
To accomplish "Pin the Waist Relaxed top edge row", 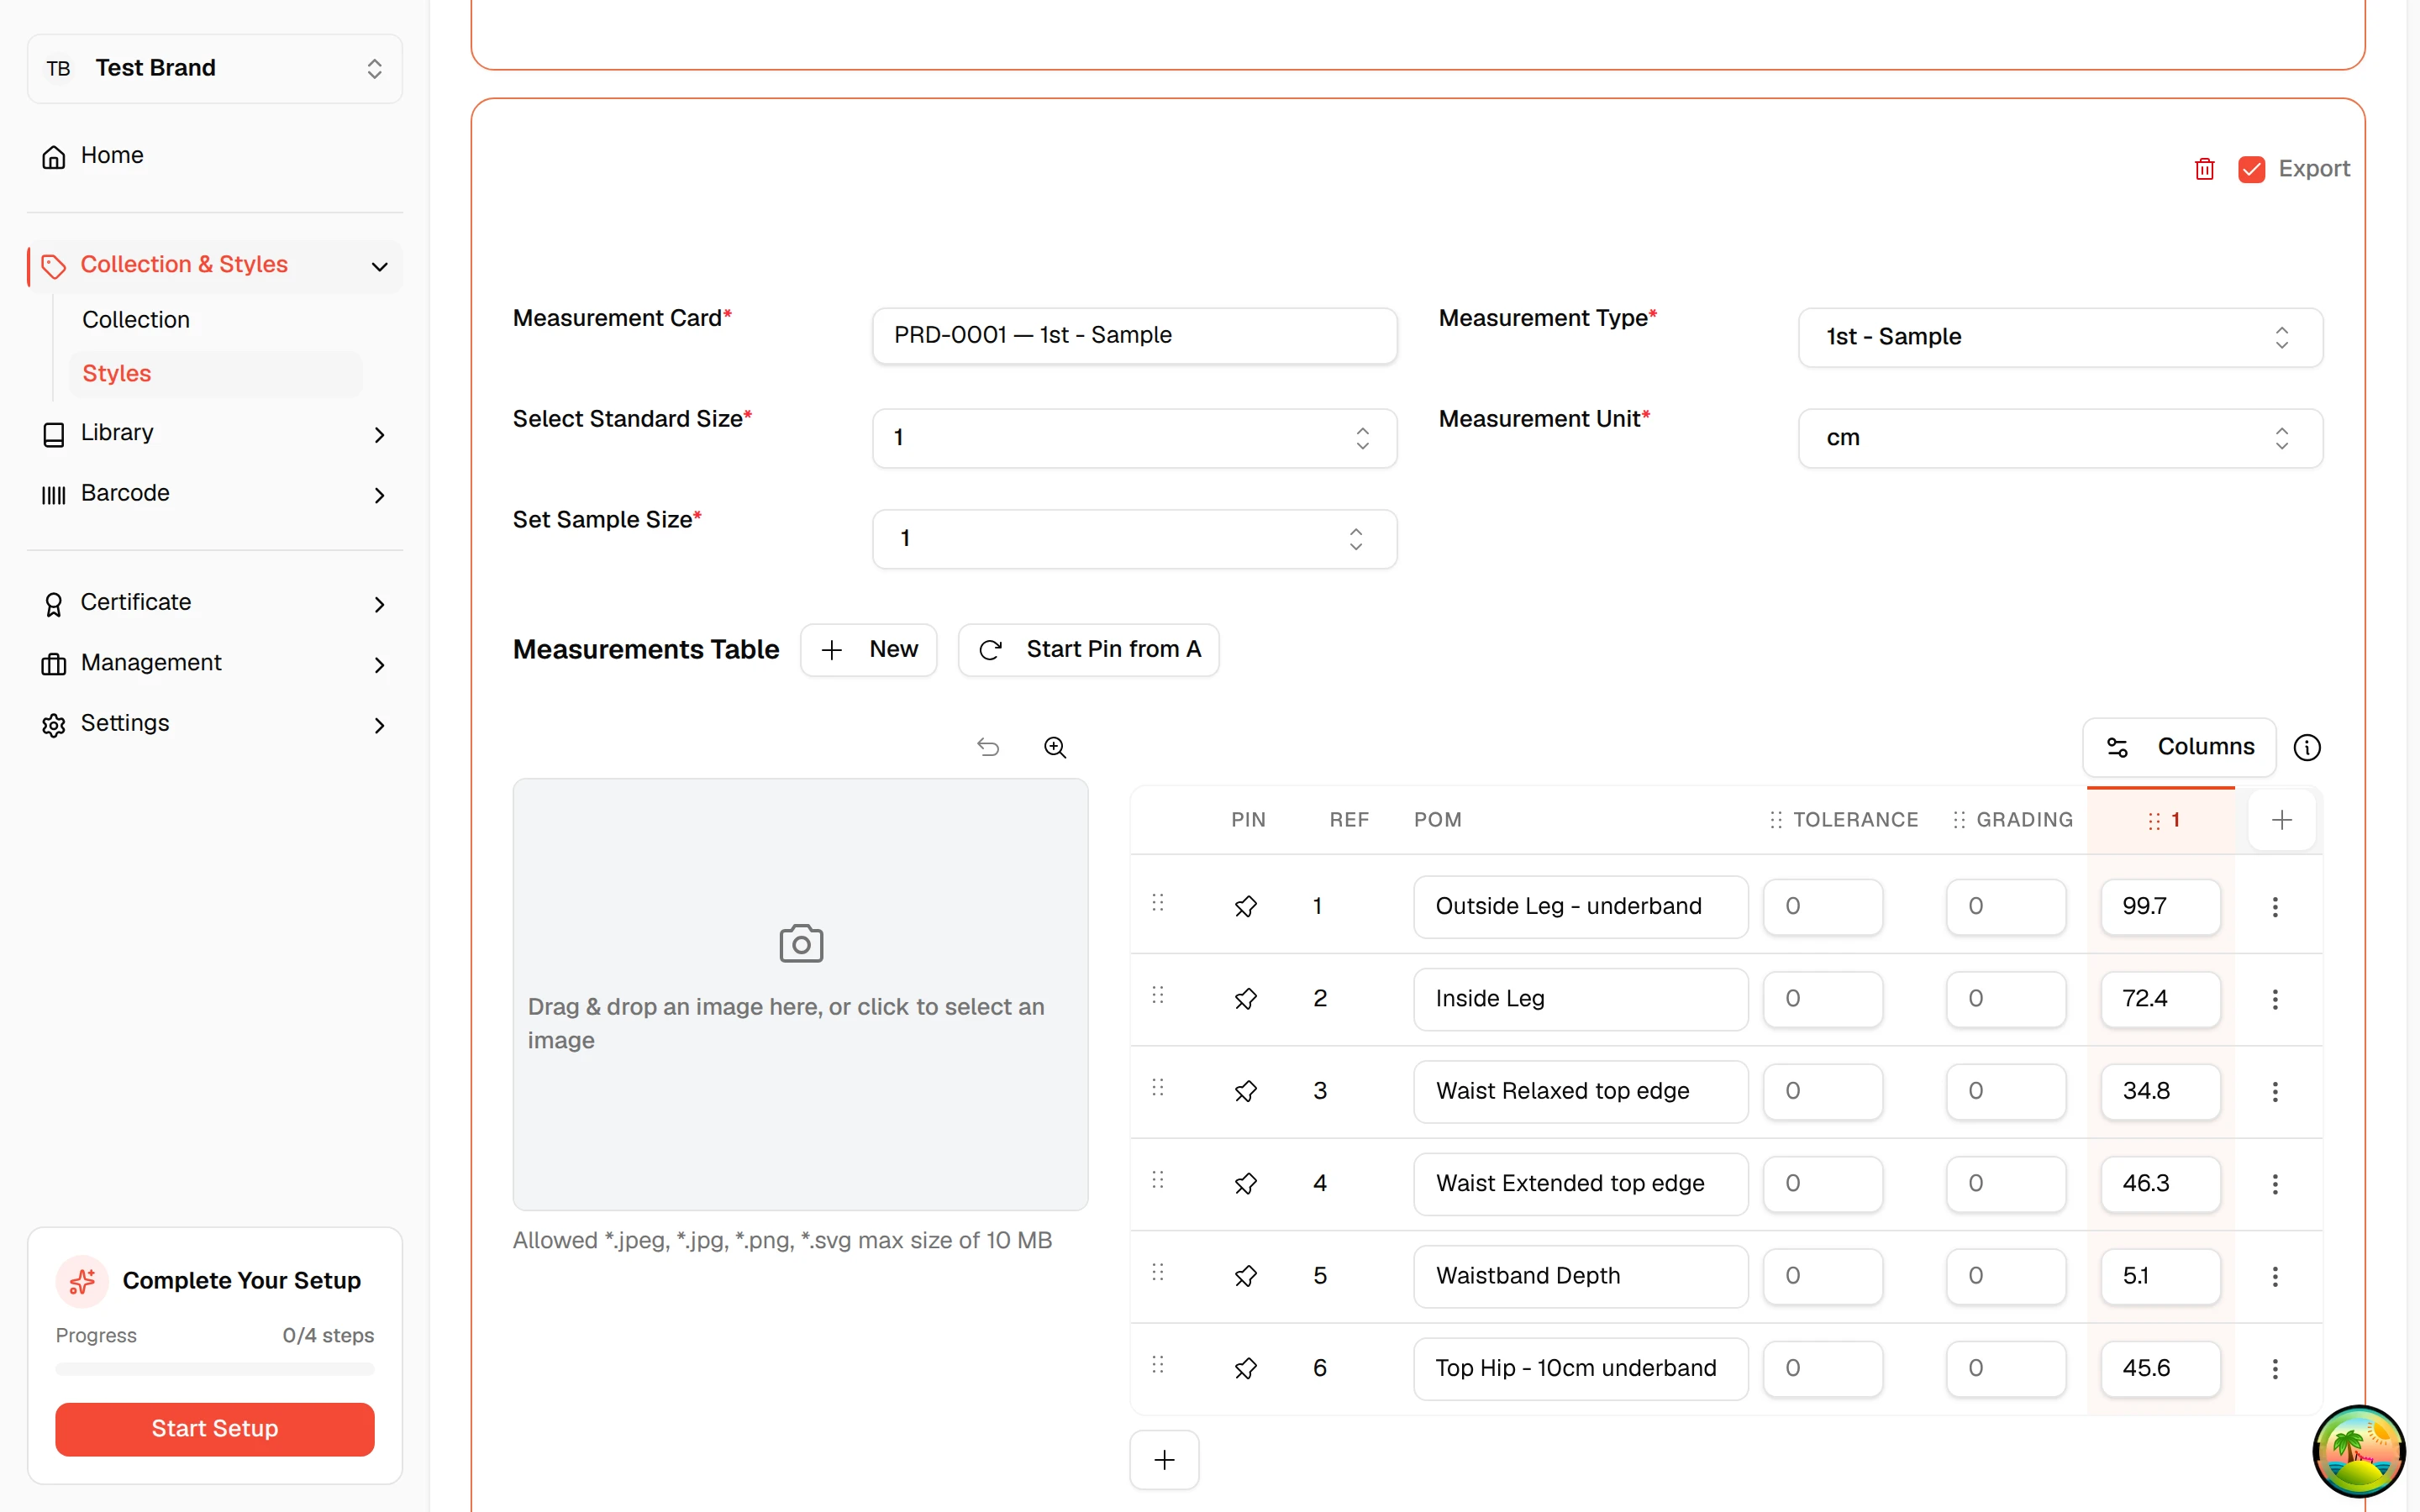I will (1245, 1091).
